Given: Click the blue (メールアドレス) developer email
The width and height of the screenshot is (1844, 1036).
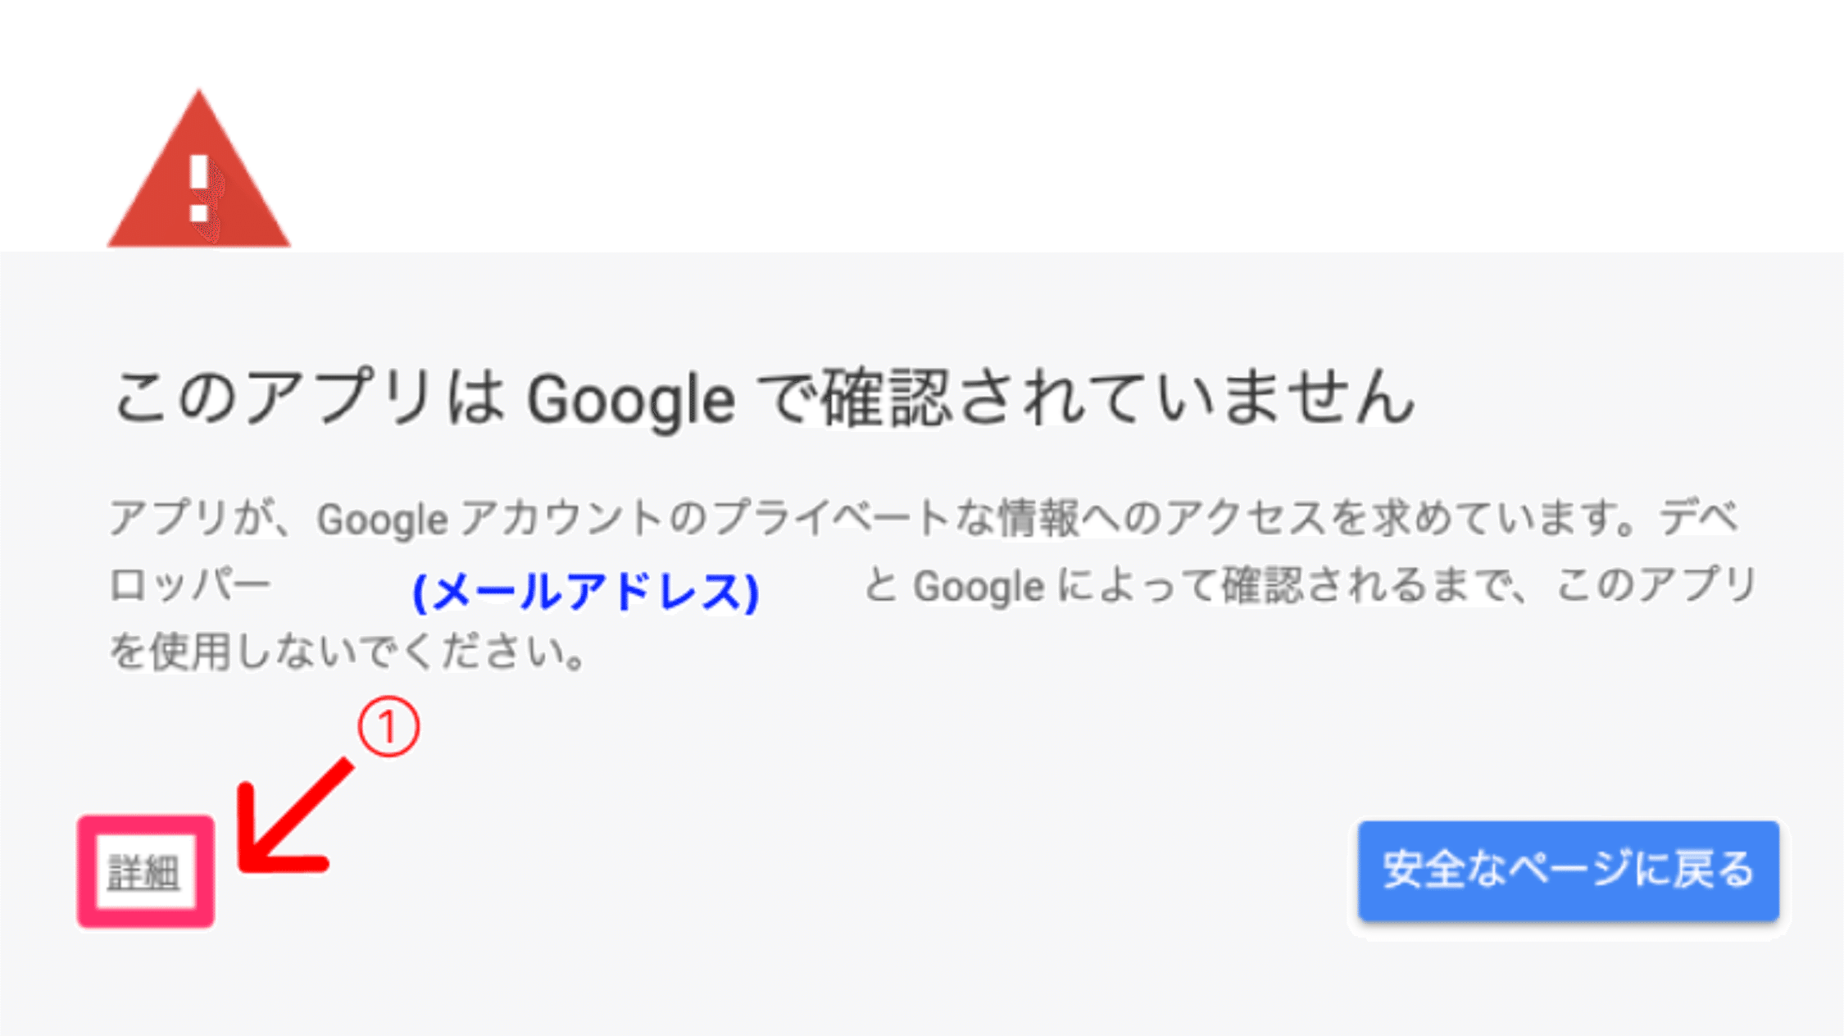Looking at the screenshot, I should (x=585, y=591).
